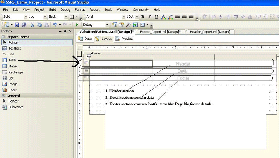Screen dimensions: 280x158
Task: Switch to Header_Report.rdl [Design] tab
Action: click(210, 32)
